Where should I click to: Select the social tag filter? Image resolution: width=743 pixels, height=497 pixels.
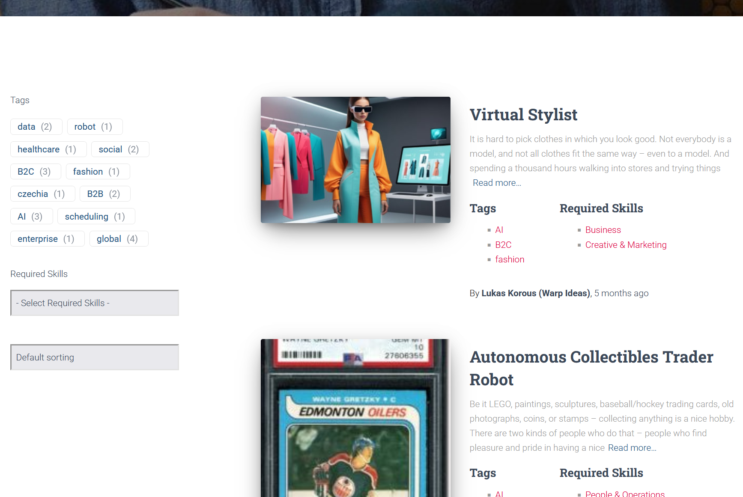click(x=120, y=149)
